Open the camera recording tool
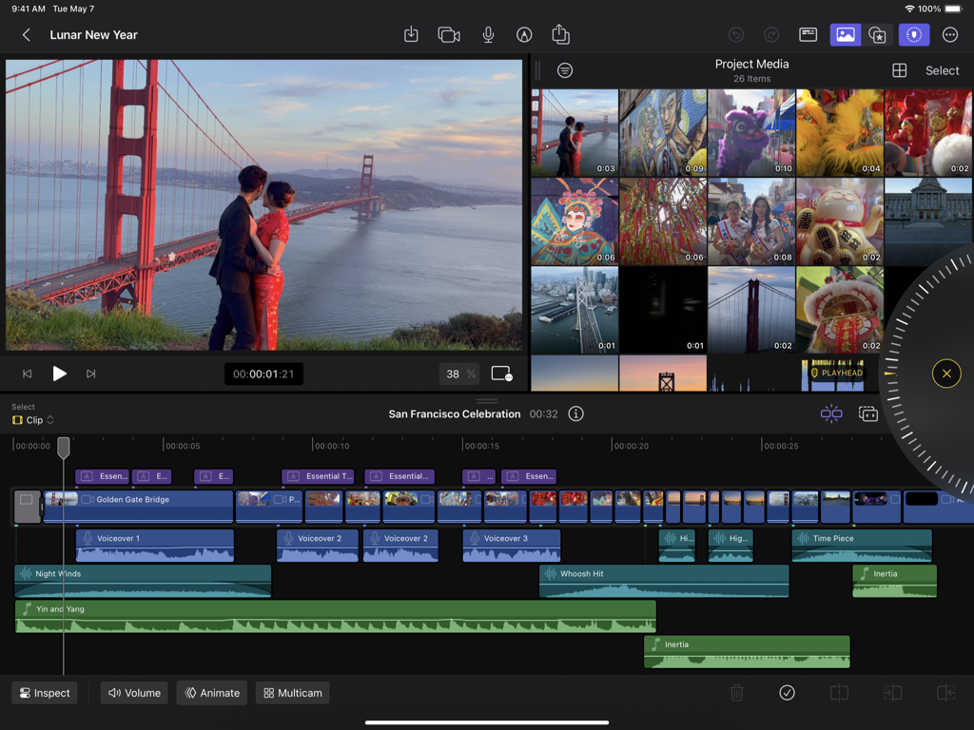Viewport: 974px width, 730px height. point(449,34)
